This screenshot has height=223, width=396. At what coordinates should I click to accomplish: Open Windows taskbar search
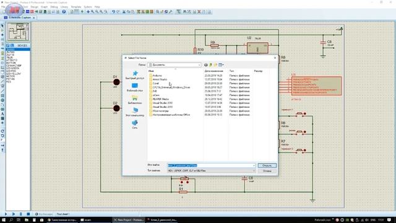[11, 220]
